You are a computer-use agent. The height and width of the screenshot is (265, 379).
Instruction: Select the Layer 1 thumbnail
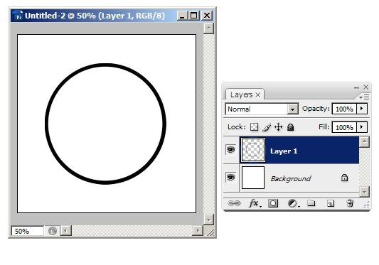(x=253, y=150)
